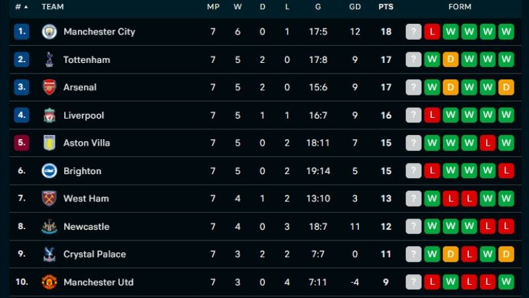Viewport: 529px width, 298px height.
Task: Click the Brighton club crest
Action: 49,171
